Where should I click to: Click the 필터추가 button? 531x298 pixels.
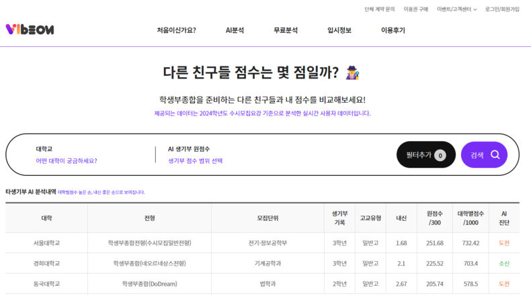pyautogui.click(x=426, y=154)
